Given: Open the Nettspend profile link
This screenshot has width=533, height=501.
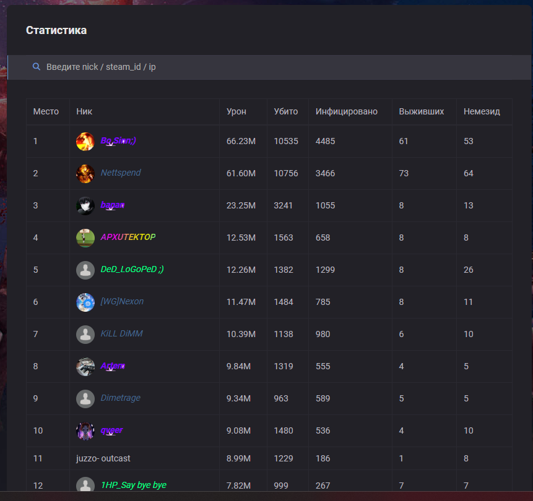Looking at the screenshot, I should point(121,173).
